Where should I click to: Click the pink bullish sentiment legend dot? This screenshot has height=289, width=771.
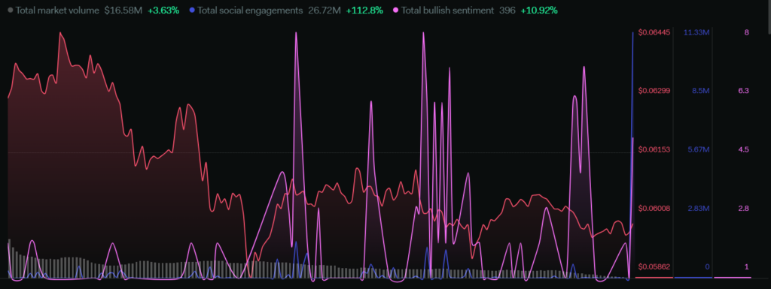click(x=396, y=10)
